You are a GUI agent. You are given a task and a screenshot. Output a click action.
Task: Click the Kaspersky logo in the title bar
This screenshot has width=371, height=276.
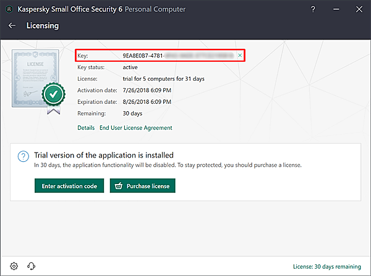coord(9,10)
